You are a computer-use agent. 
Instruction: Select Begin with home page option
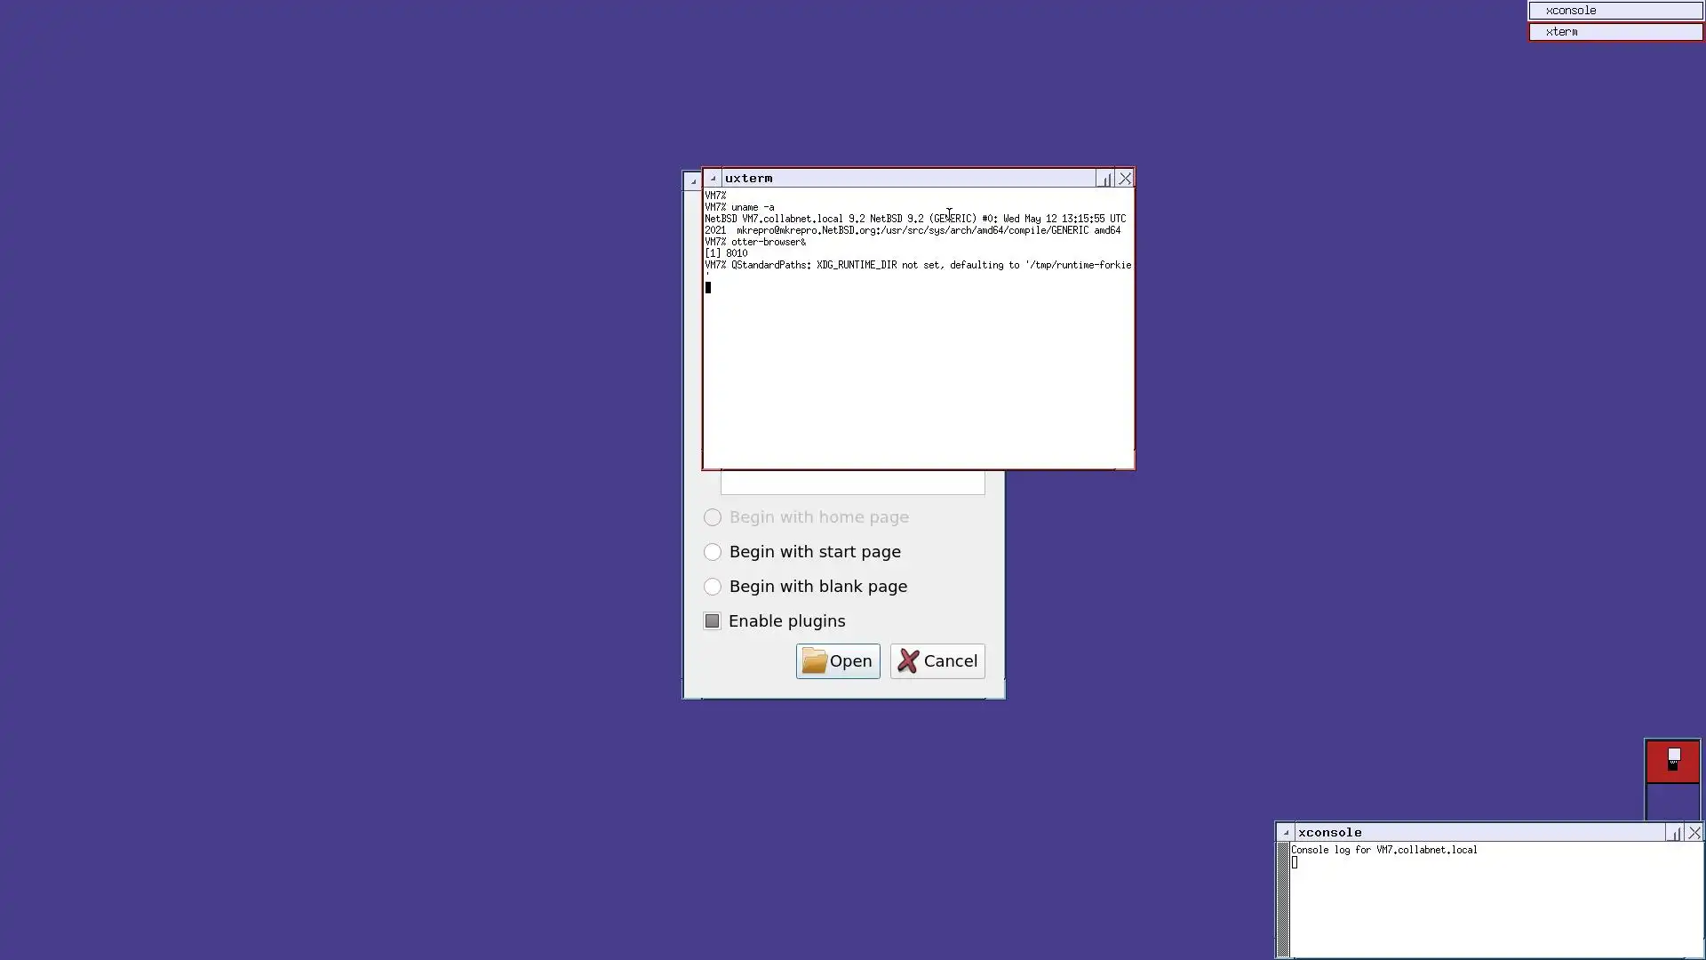[x=713, y=517]
